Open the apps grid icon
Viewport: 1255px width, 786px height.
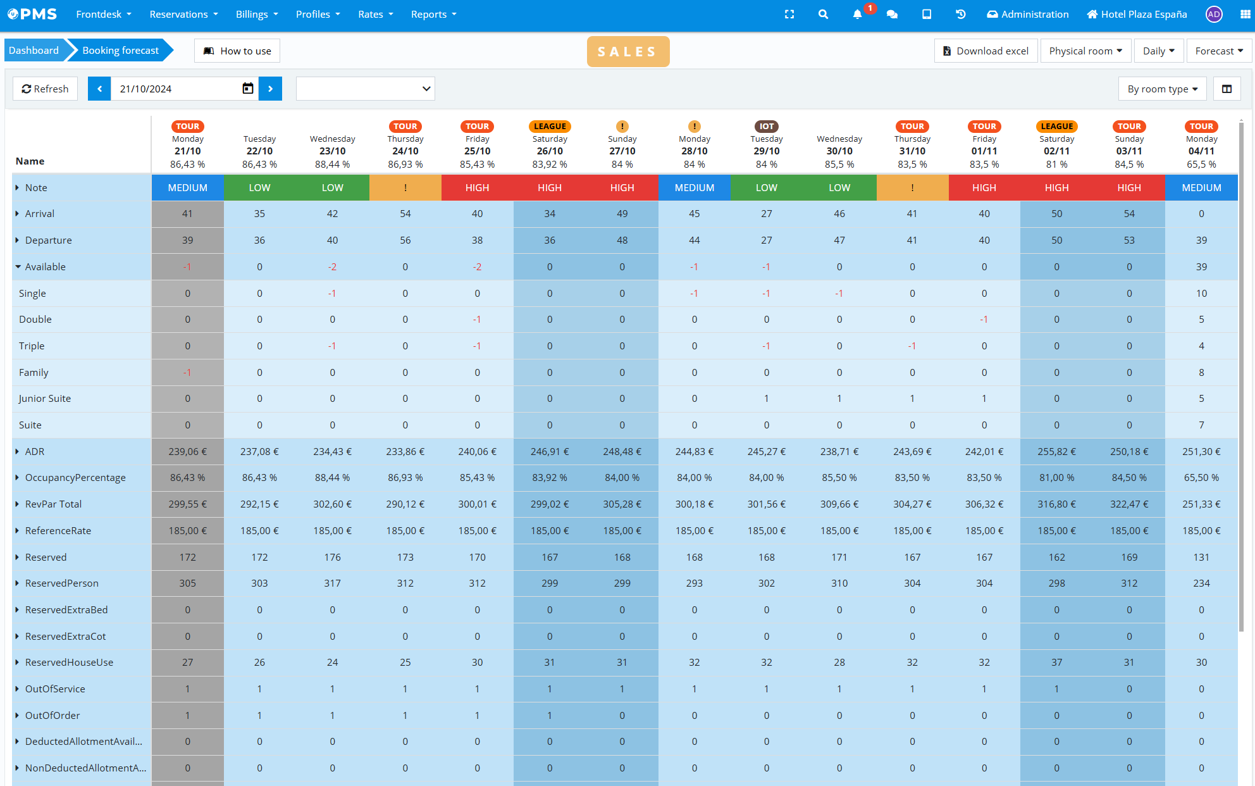1245,14
